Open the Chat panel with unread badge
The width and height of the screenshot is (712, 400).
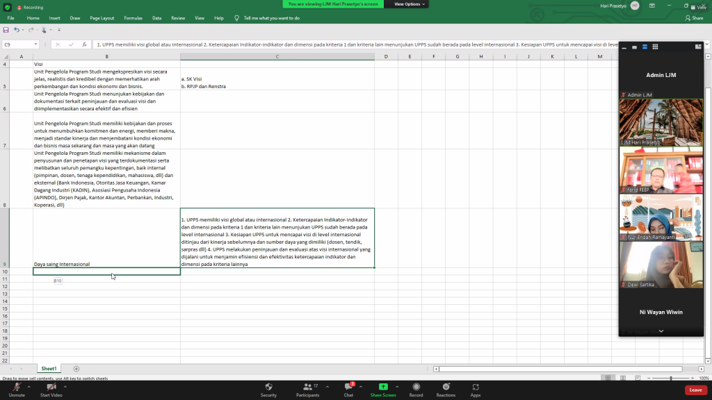tap(348, 387)
